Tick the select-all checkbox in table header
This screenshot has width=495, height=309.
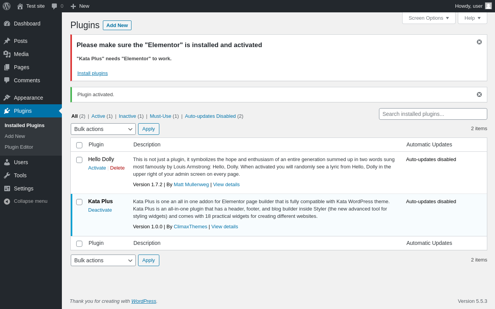tap(79, 145)
